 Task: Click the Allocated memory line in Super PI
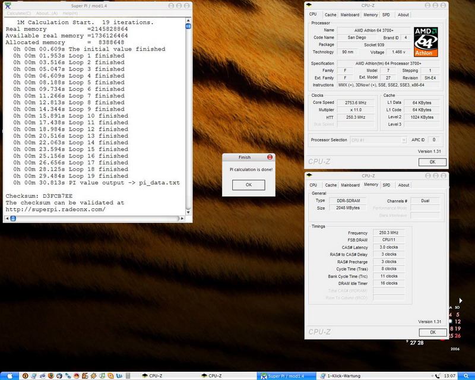pos(65,42)
